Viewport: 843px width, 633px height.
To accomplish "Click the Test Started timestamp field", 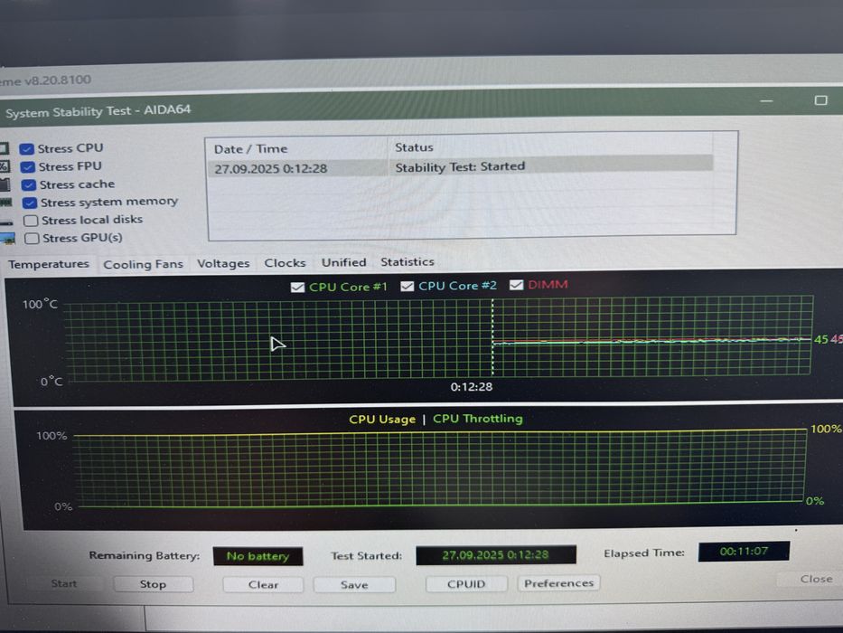I will 496,555.
